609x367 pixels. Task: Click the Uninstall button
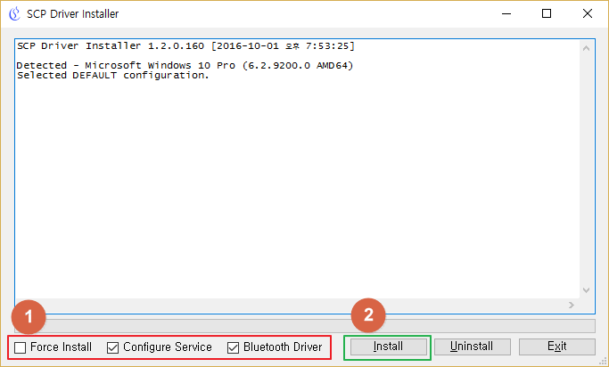472,347
